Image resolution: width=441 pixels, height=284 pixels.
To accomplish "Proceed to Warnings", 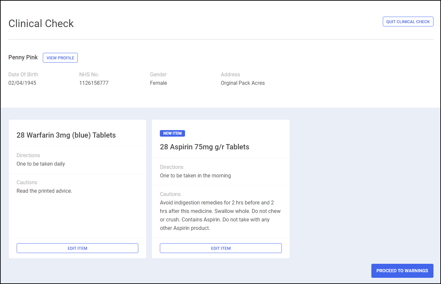I will click(402, 271).
